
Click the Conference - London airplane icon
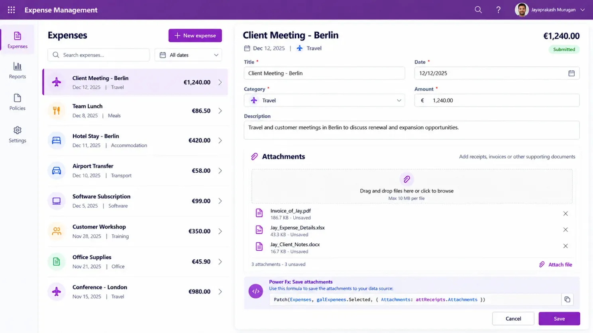[57, 292]
